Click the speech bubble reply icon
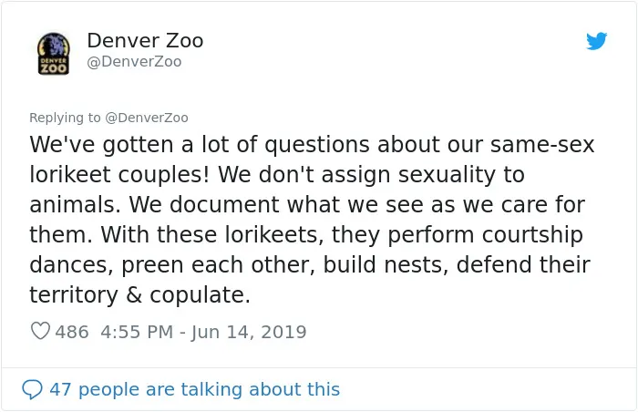Viewport: 638px width, 412px height. (32, 389)
